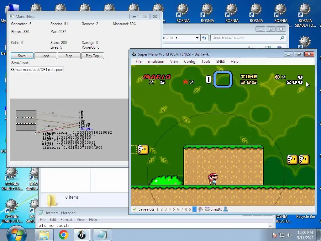The image size is (321, 241).
Task: Click the gamepad icon in BizHawk status bar
Action: pyautogui.click(x=201, y=209)
